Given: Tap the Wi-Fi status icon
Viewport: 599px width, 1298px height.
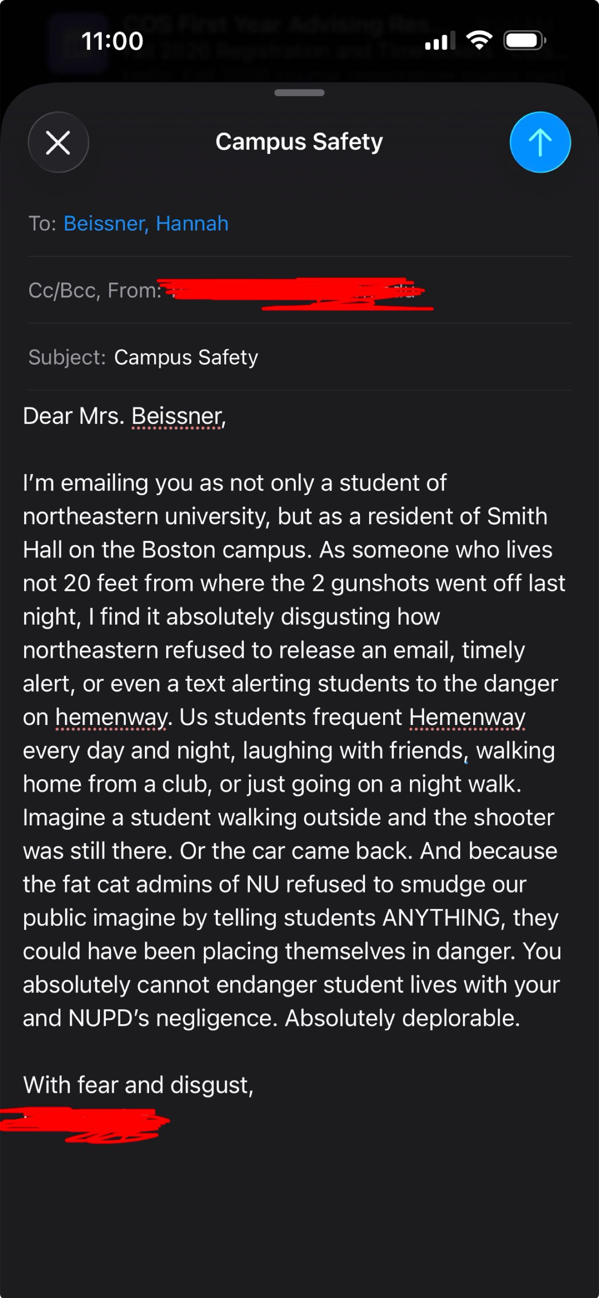Looking at the screenshot, I should click(479, 40).
